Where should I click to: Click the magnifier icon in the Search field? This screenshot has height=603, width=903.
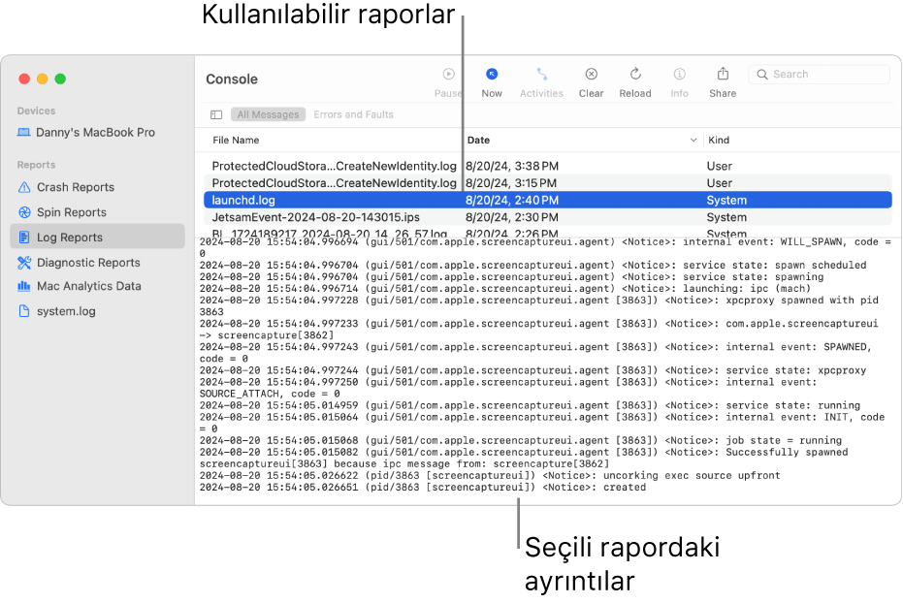tap(762, 75)
